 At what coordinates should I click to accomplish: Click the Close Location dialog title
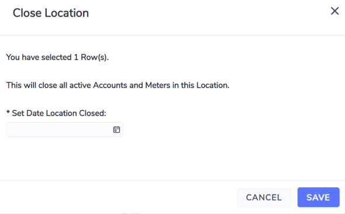(51, 13)
